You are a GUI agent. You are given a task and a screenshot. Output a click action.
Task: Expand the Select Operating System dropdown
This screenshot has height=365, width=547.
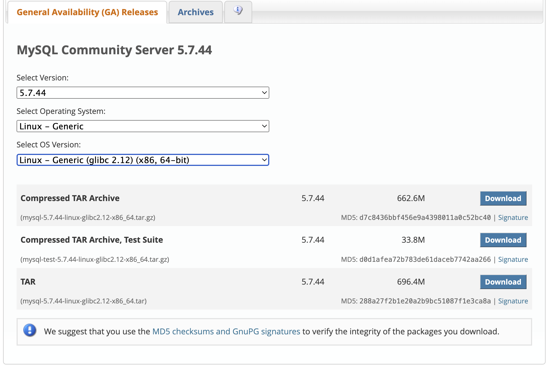point(143,126)
